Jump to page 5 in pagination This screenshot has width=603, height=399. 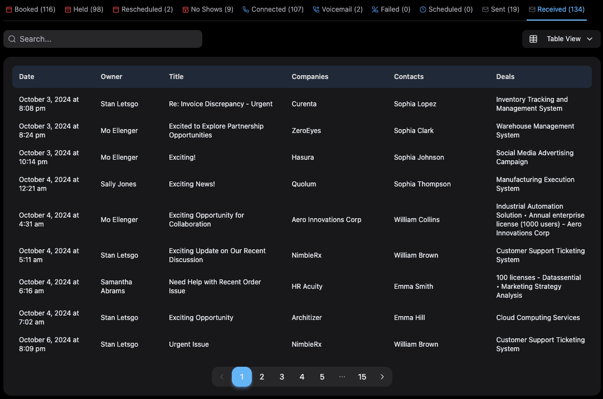point(322,377)
